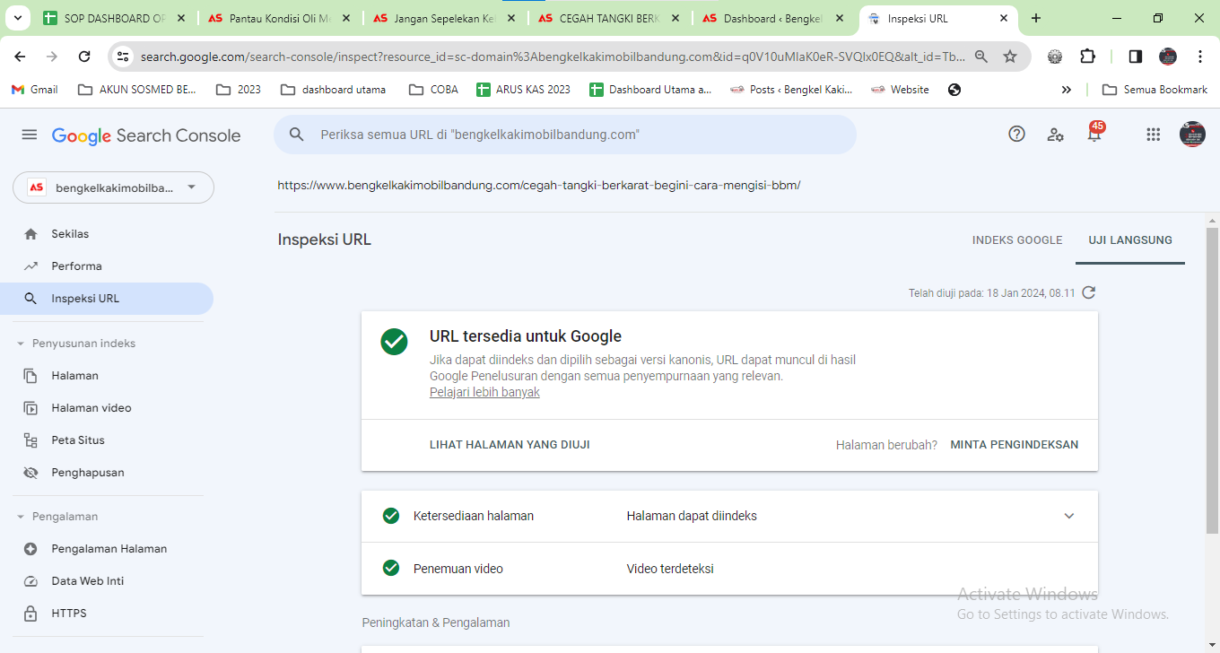
Task: Open the property selector bengkelkakimobilba dropdown
Action: click(113, 187)
